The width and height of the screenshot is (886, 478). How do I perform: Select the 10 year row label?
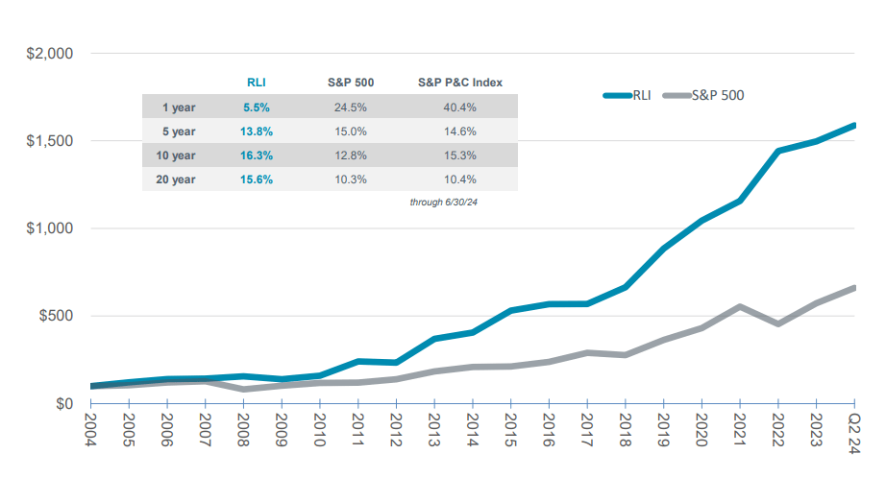176,155
